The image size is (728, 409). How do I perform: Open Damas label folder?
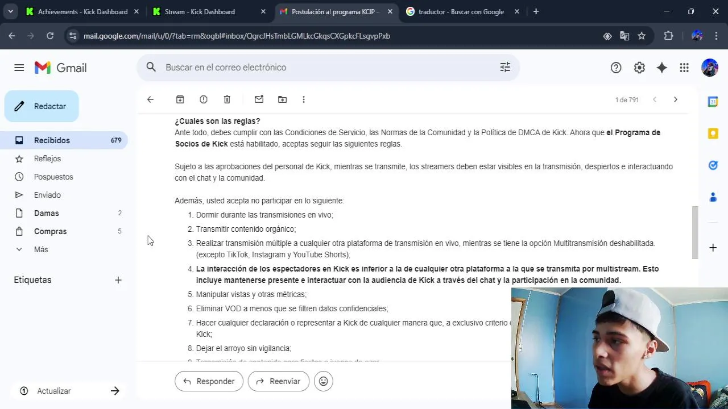[64, 213]
